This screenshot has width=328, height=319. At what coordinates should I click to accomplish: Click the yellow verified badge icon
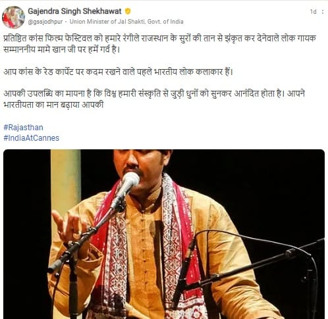tap(128, 11)
